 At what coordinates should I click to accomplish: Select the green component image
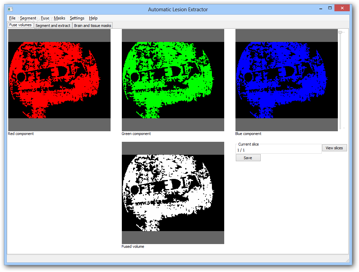pyautogui.click(x=173, y=80)
